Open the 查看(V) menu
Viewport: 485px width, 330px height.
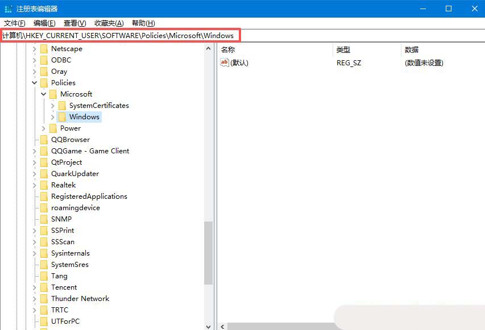coord(74,23)
